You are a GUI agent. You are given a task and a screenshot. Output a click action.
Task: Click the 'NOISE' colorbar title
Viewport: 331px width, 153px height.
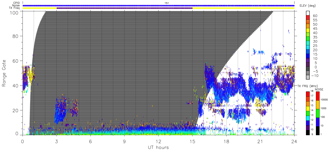click(319, 89)
